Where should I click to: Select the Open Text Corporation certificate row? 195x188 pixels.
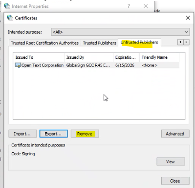coord(96,65)
